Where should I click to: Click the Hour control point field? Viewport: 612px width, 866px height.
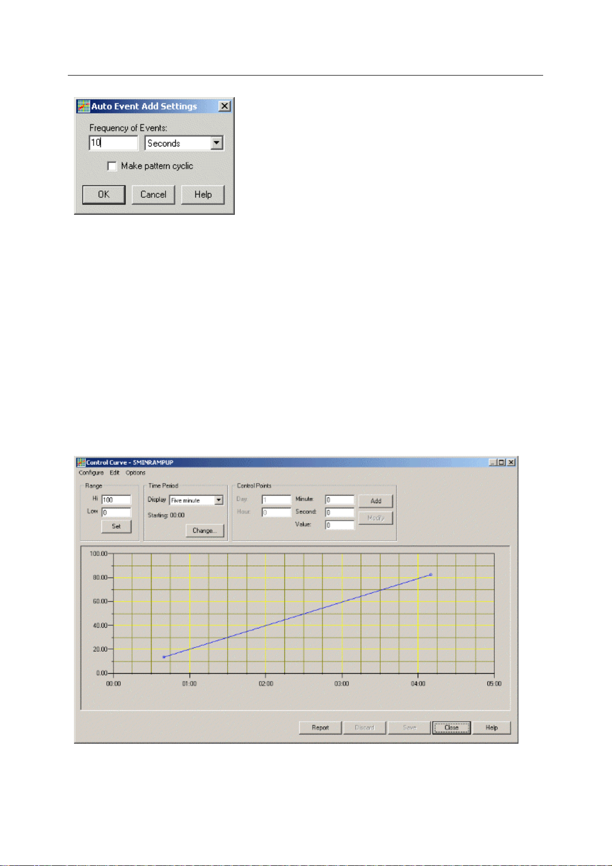point(276,512)
